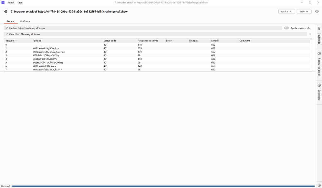The width and height of the screenshot is (322, 188).
Task: Click the back arrow icon beside attack title
Action: tap(5, 12)
